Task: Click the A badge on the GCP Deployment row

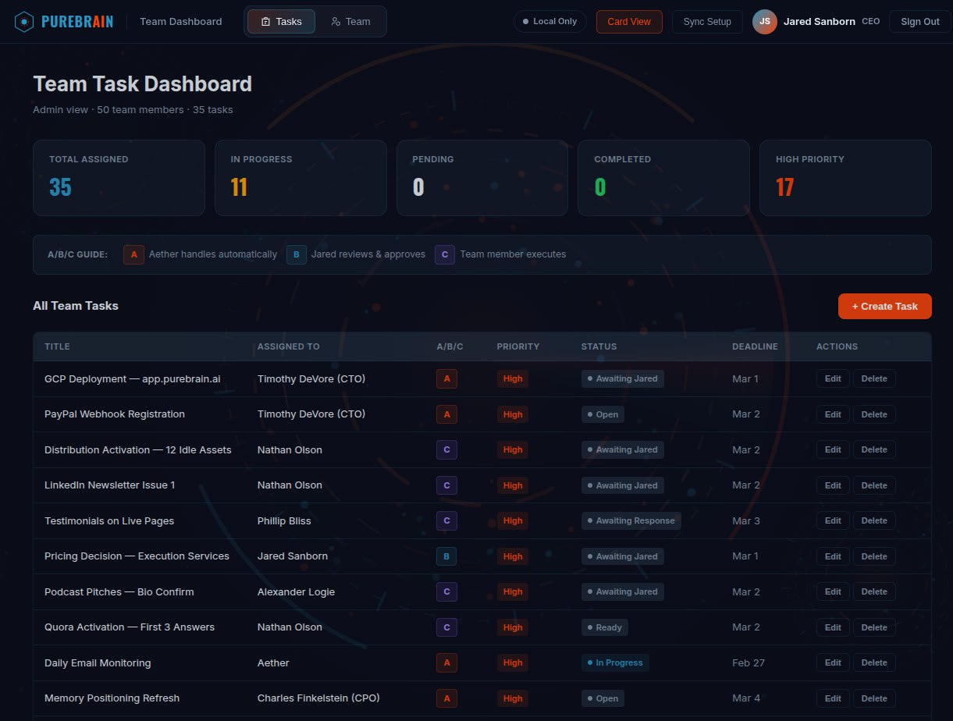Action: [446, 378]
